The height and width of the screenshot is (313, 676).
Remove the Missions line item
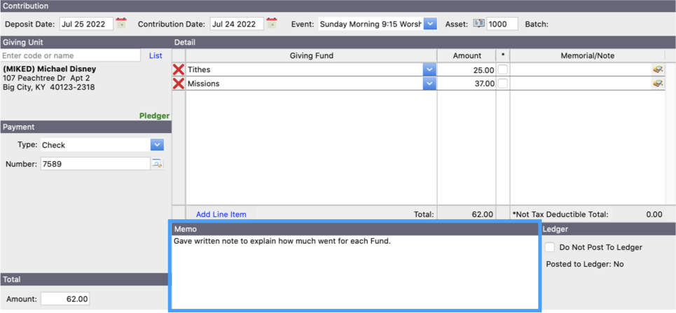[179, 83]
